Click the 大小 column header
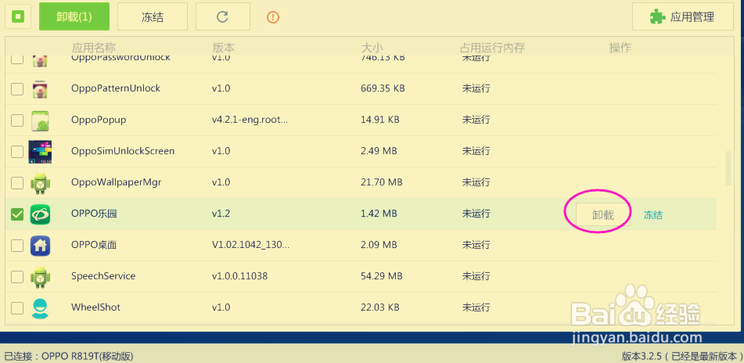744x363 pixels. point(372,48)
